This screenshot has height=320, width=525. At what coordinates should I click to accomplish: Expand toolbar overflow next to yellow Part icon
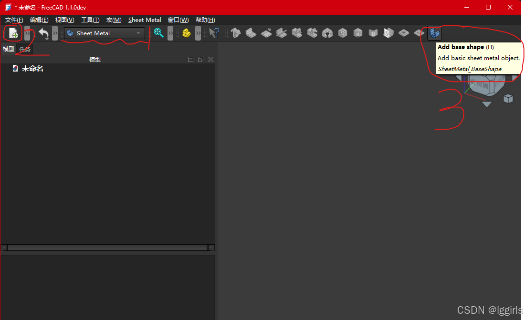click(198, 33)
